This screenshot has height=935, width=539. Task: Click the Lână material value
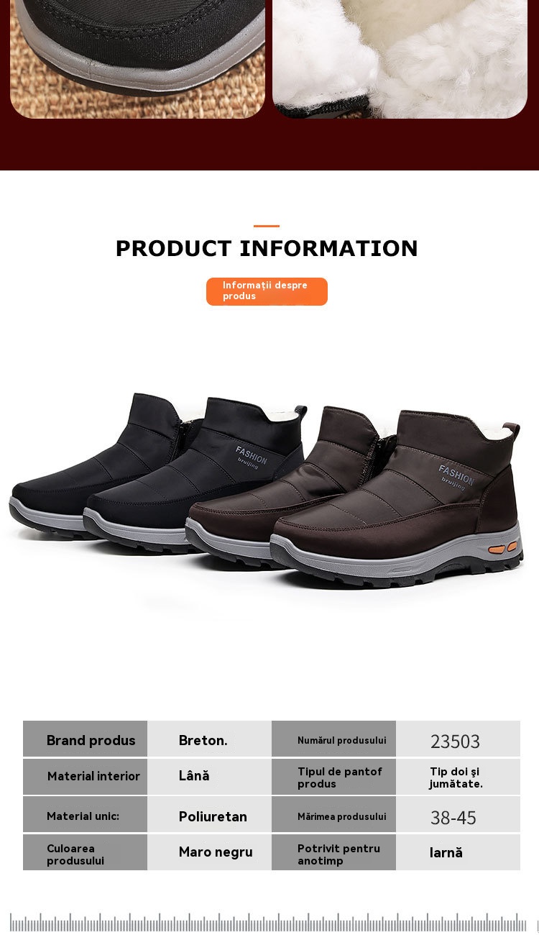pyautogui.click(x=194, y=775)
